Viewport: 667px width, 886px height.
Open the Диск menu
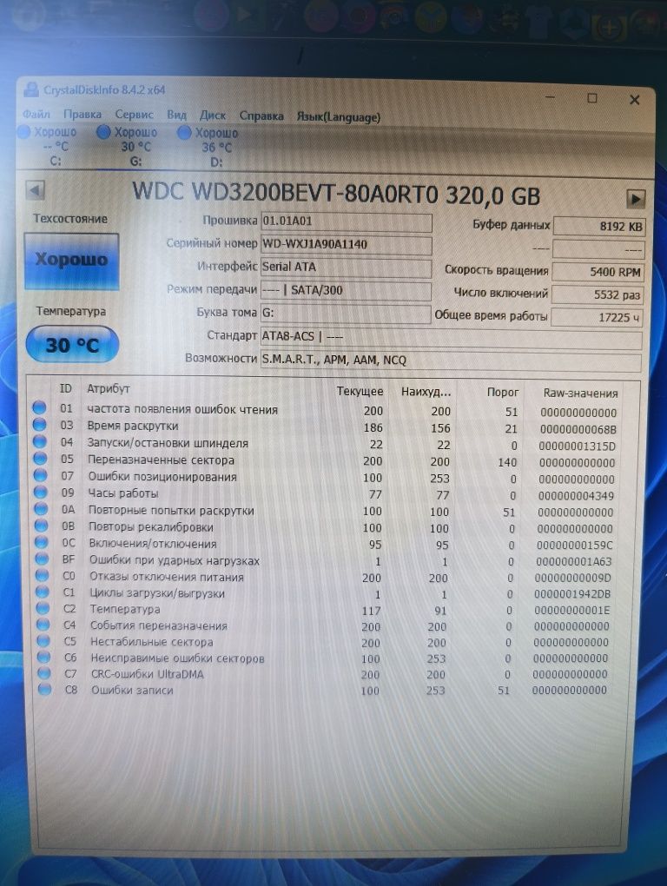(x=213, y=116)
